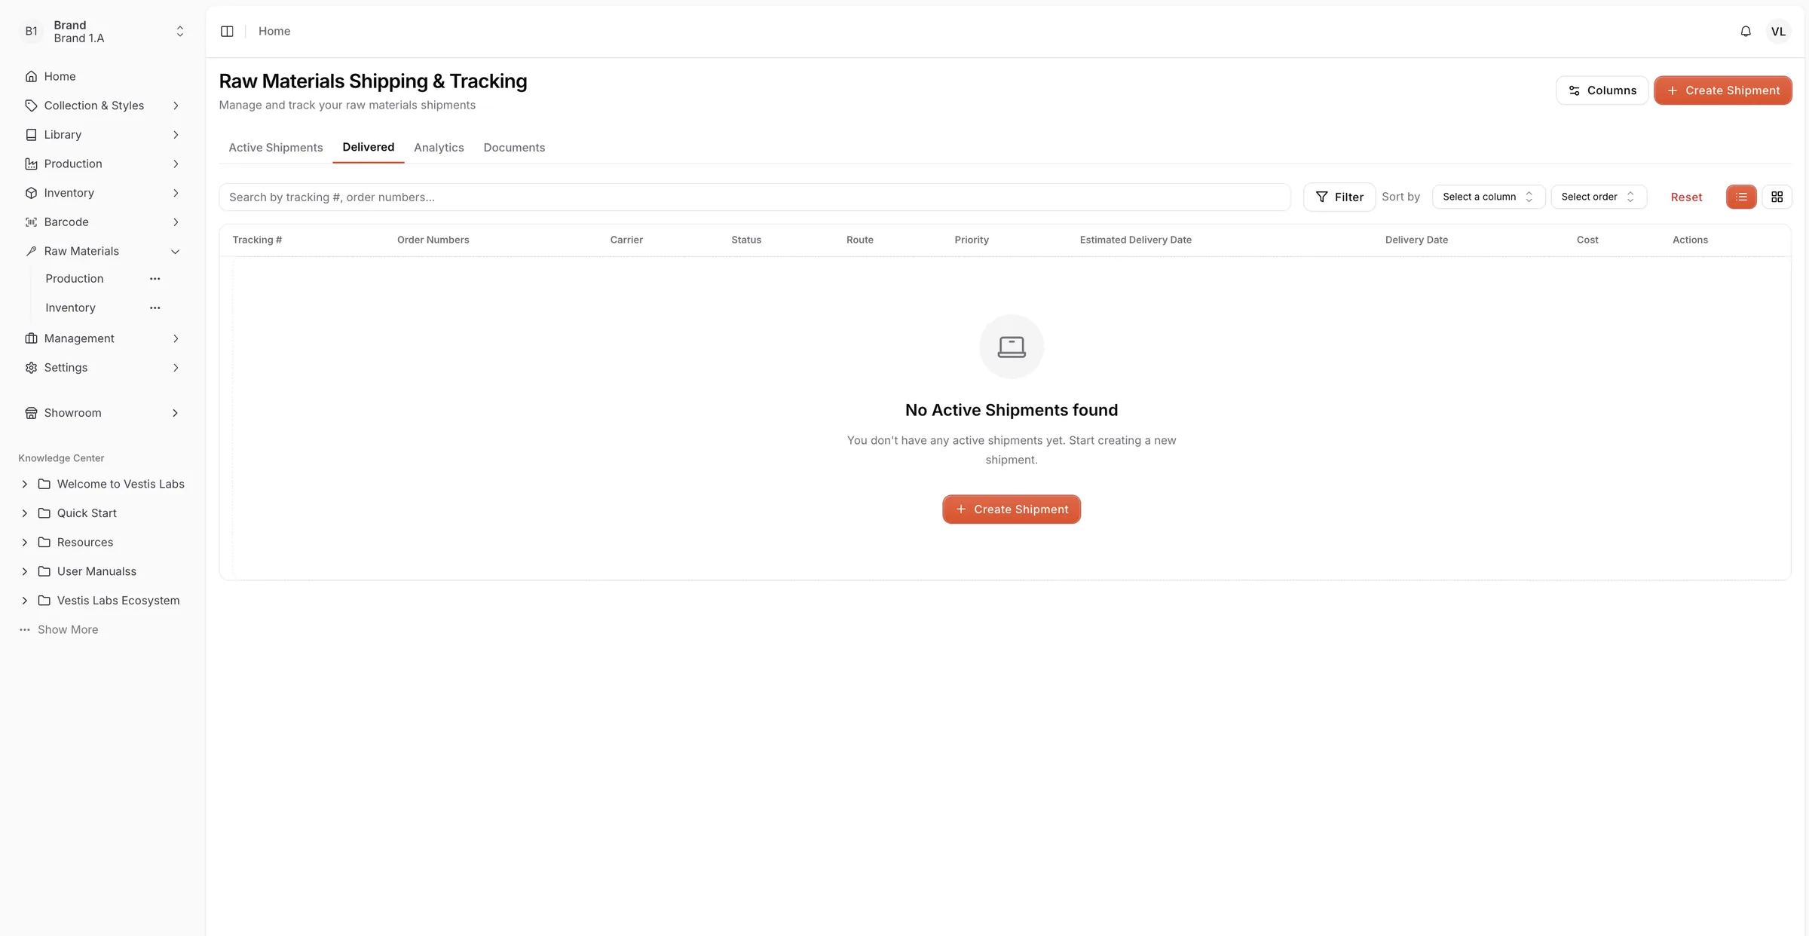Click the Filter button
The image size is (1809, 936).
point(1339,197)
